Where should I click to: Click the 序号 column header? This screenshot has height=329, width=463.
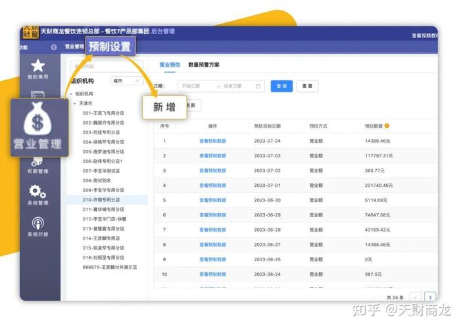(x=164, y=126)
